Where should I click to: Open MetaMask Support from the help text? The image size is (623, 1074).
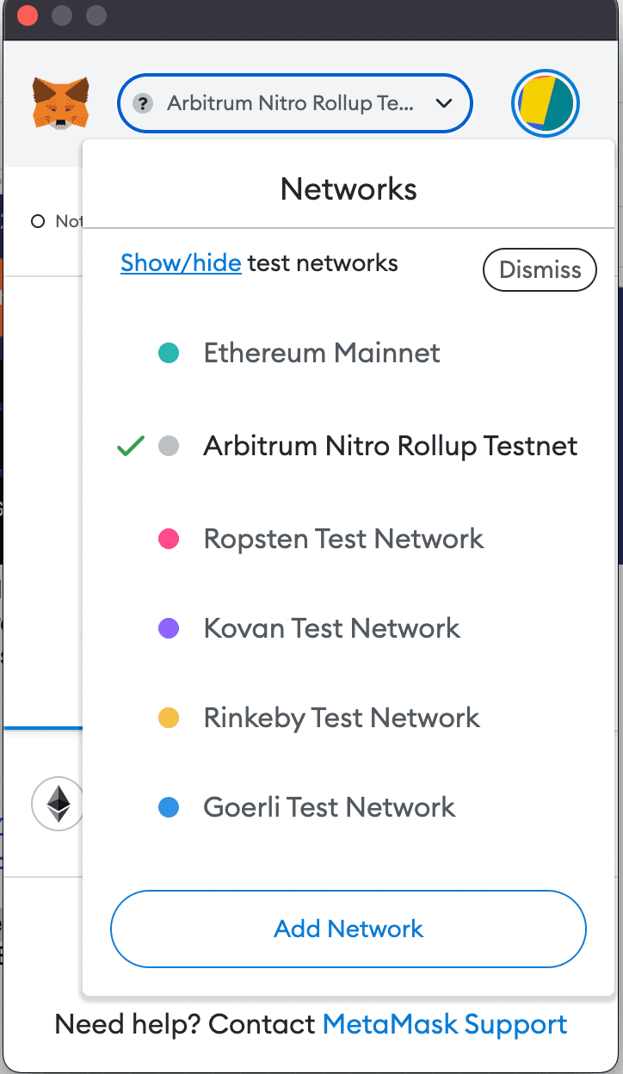[444, 1024]
